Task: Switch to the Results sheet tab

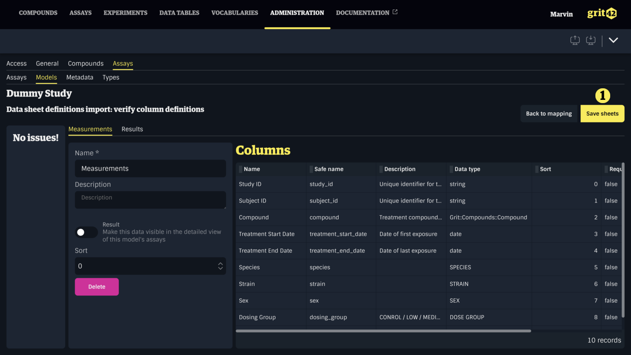Action: (x=132, y=129)
